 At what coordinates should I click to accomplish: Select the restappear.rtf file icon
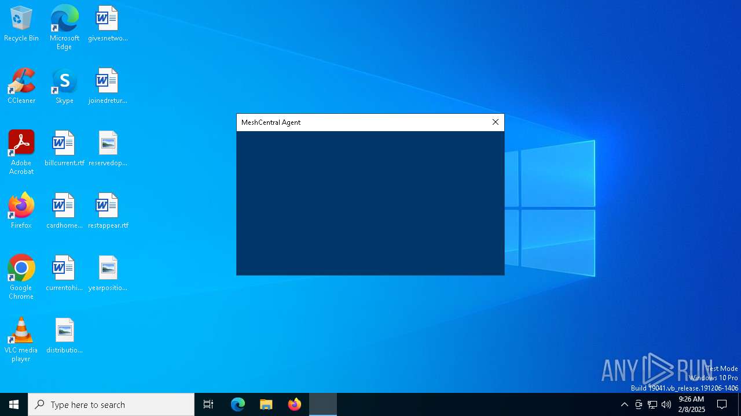[108, 211]
